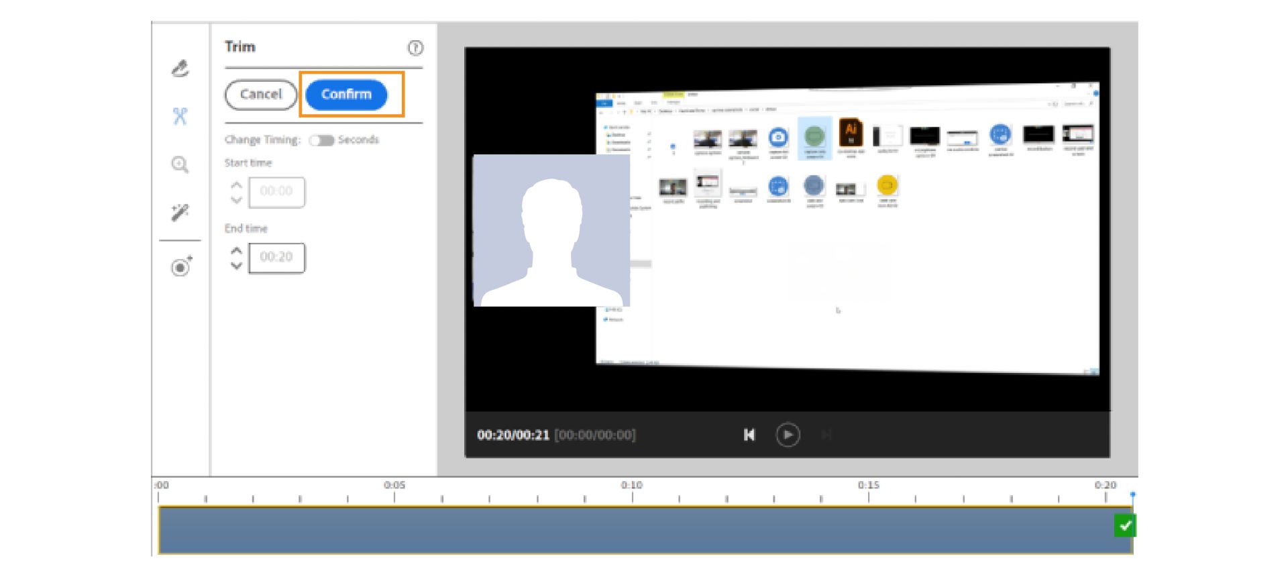This screenshot has height=573, width=1288.
Task: Jump to the start of the video
Action: tap(749, 435)
